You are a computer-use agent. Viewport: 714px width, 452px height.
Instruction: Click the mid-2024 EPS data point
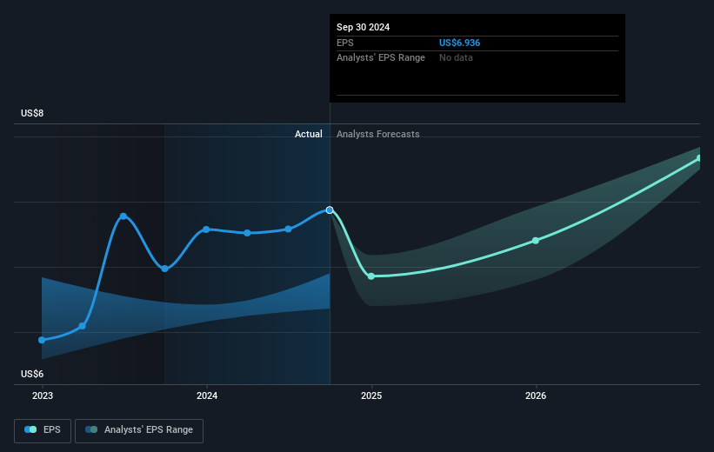coord(288,229)
